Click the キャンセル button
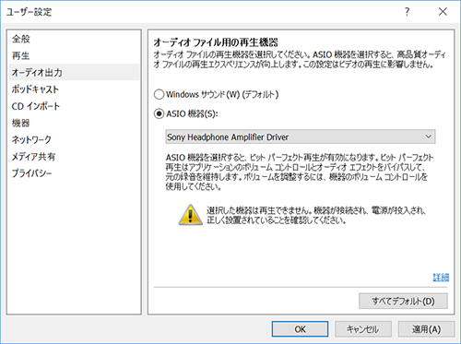The height and width of the screenshot is (344, 461). click(363, 329)
